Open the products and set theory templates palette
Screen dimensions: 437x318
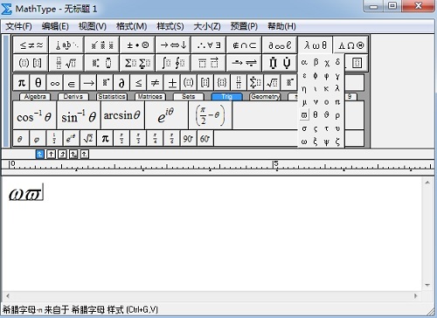(x=280, y=63)
